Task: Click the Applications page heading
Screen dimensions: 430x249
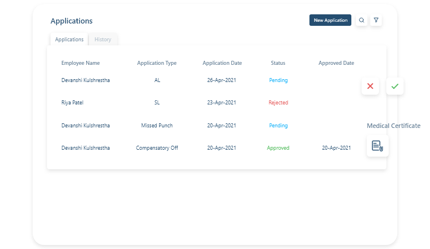Action: 72,21
